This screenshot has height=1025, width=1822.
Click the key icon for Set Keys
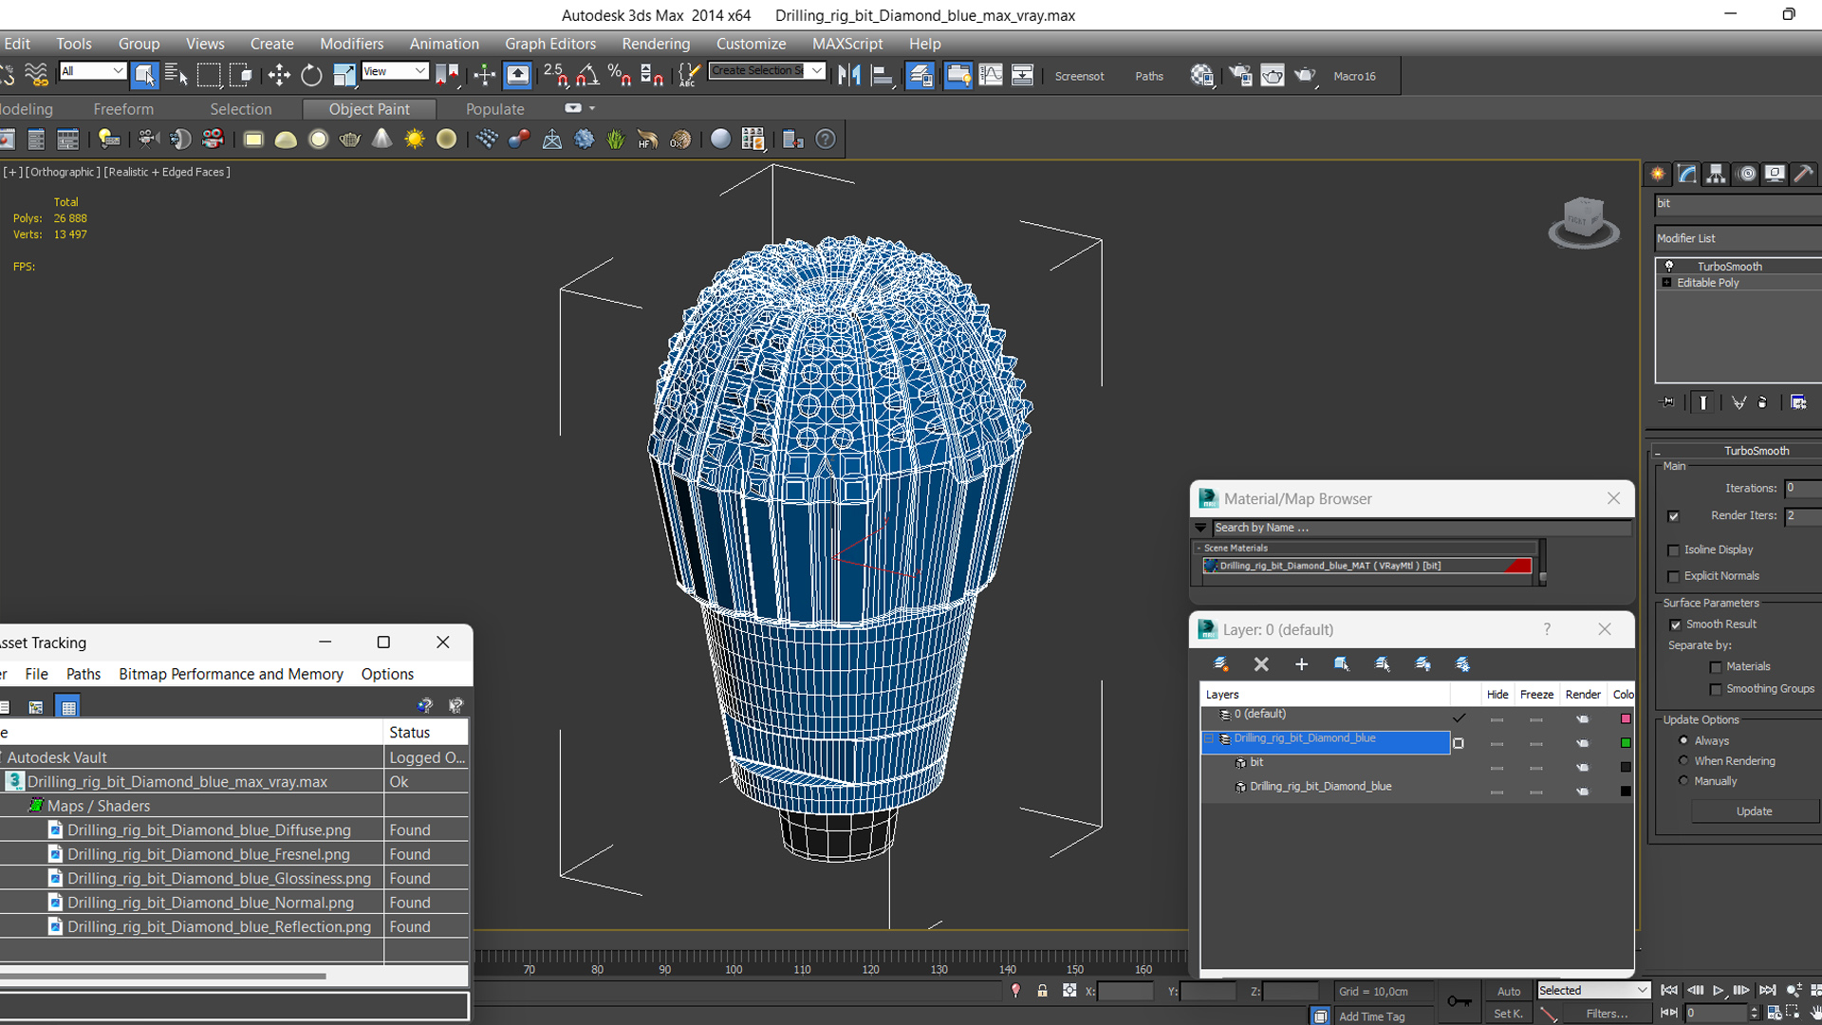[1459, 1001]
